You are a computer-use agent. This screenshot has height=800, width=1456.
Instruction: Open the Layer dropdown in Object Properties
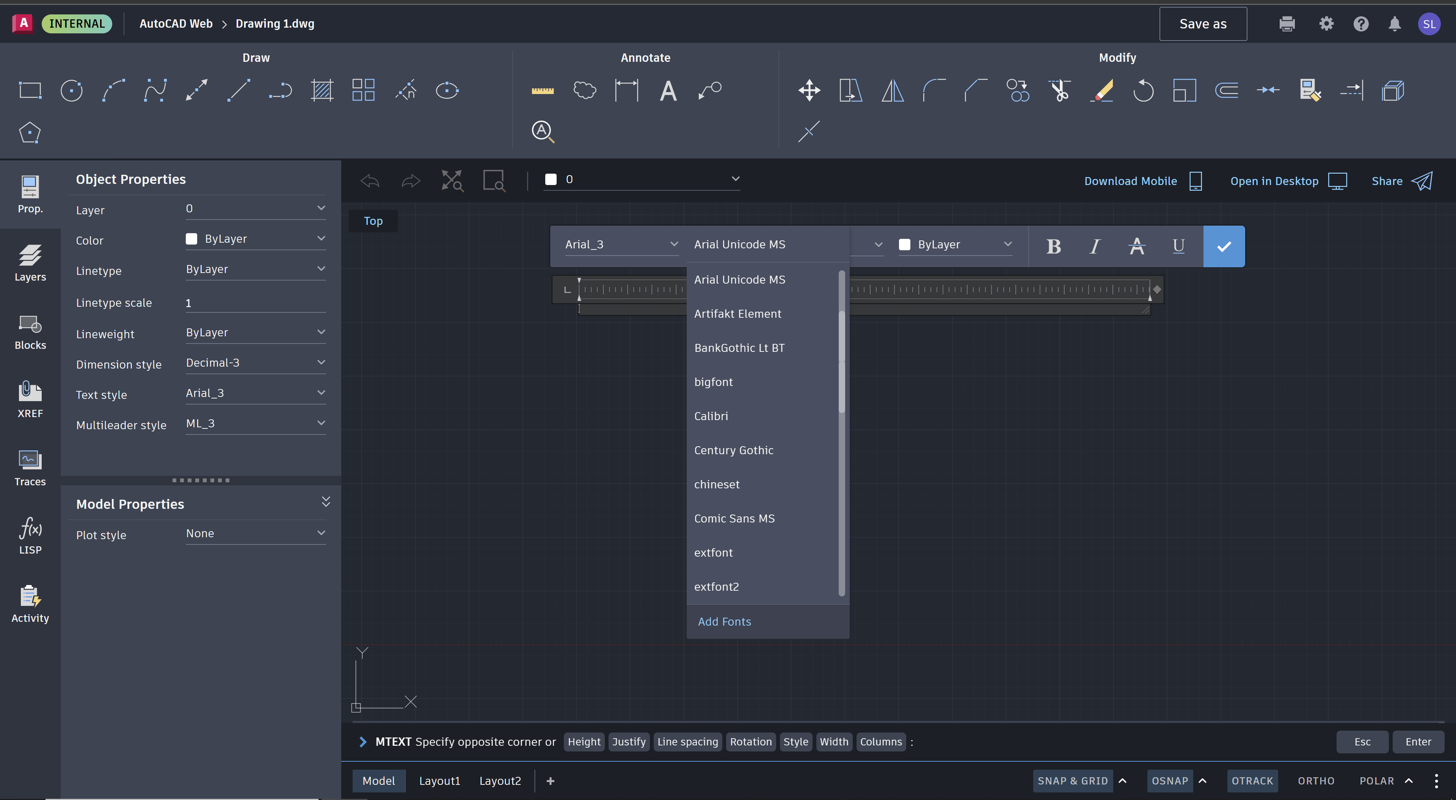tap(256, 208)
